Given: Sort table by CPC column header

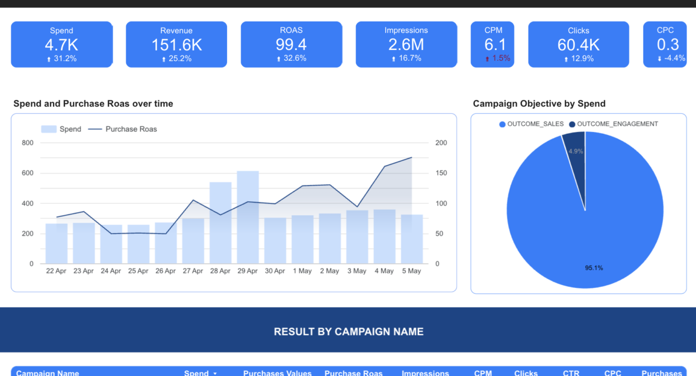Looking at the screenshot, I should [613, 373].
